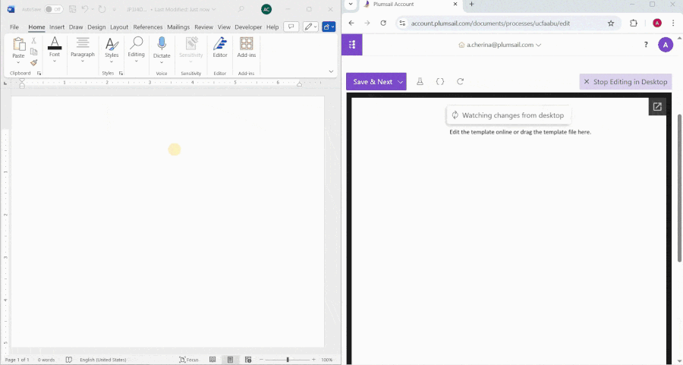Open template in new window icon
The width and height of the screenshot is (683, 365).
[657, 107]
